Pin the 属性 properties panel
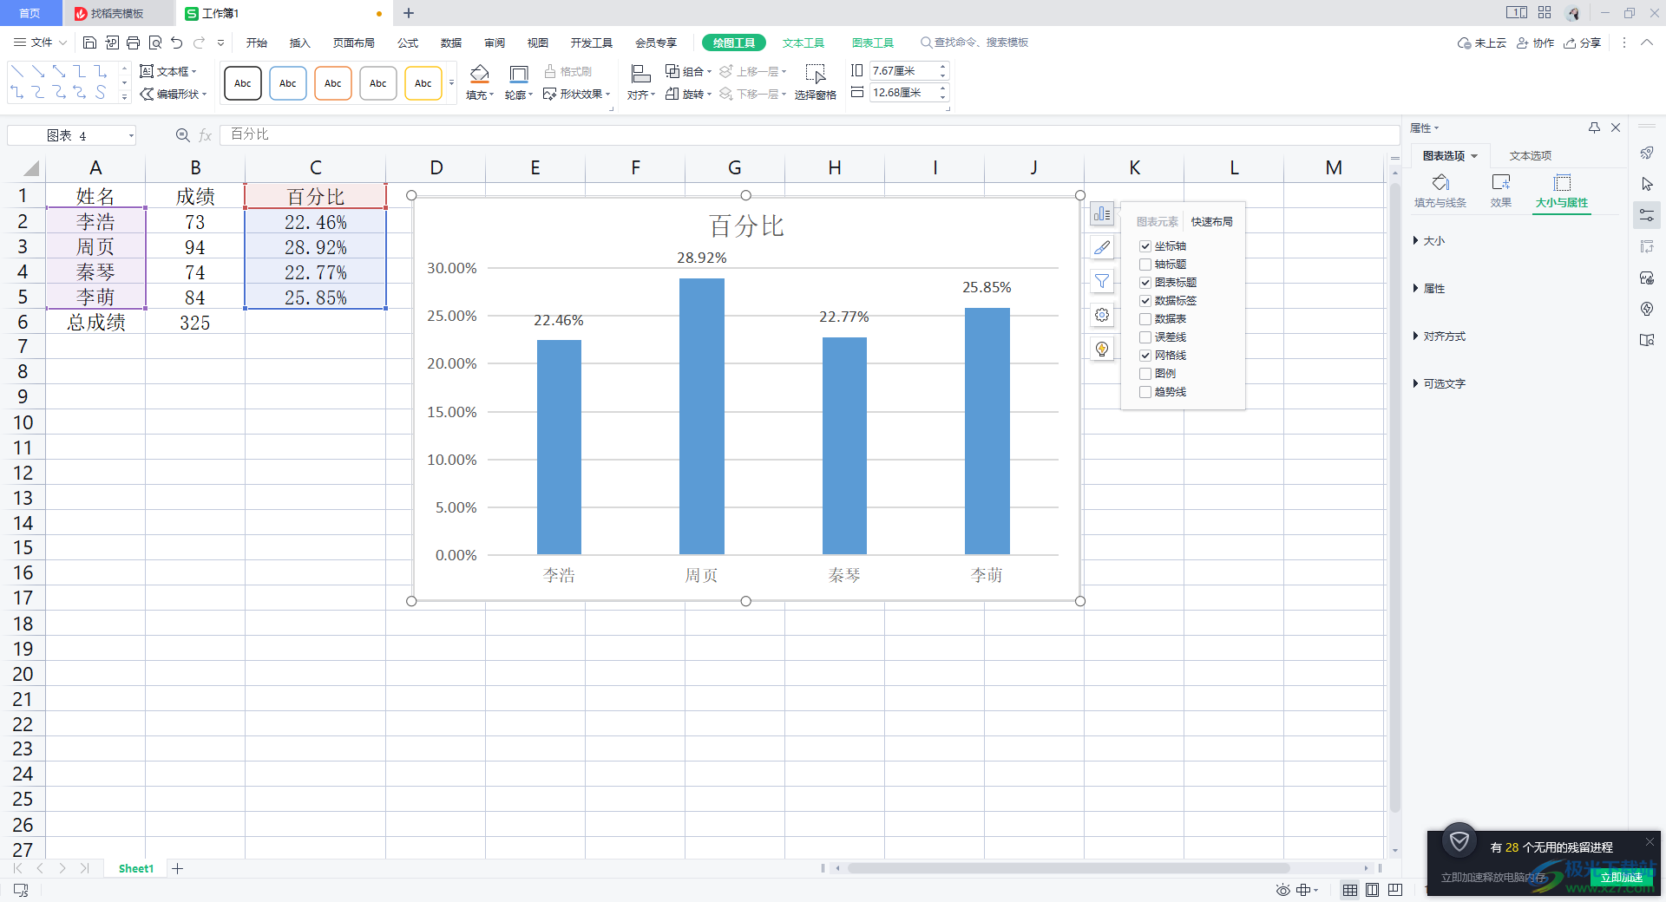This screenshot has height=902, width=1666. [x=1594, y=127]
